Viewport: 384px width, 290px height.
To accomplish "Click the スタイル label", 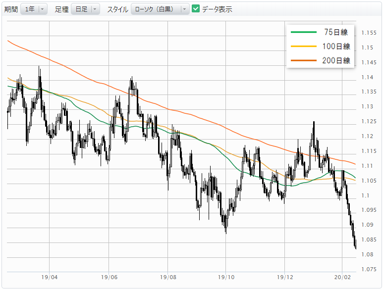I will pyautogui.click(x=118, y=9).
